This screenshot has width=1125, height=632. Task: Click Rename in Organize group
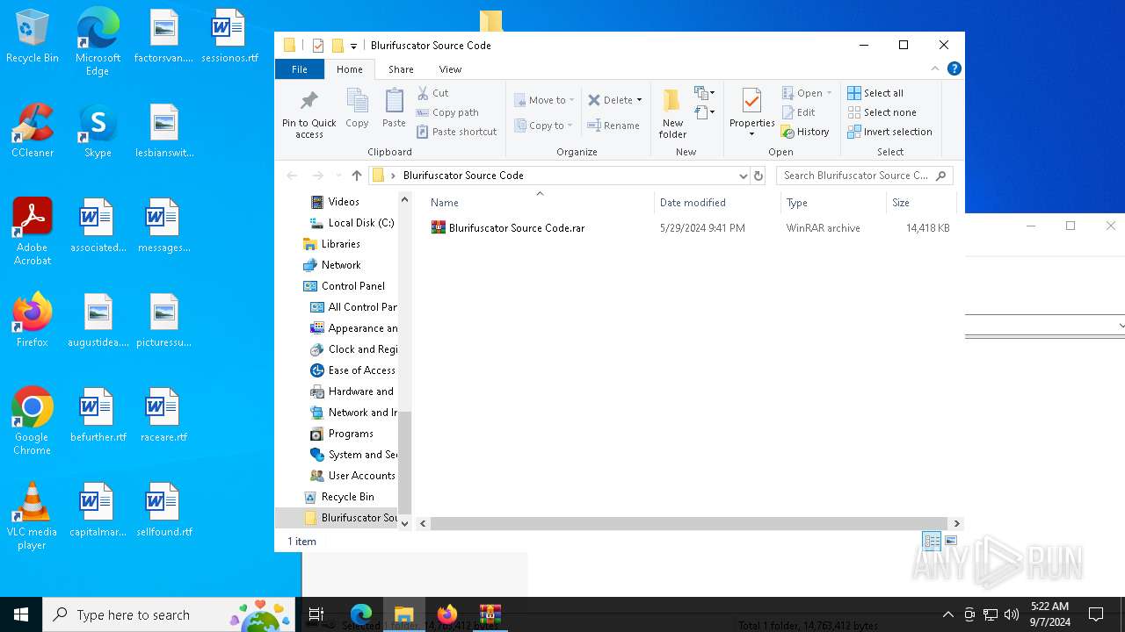[613, 126]
